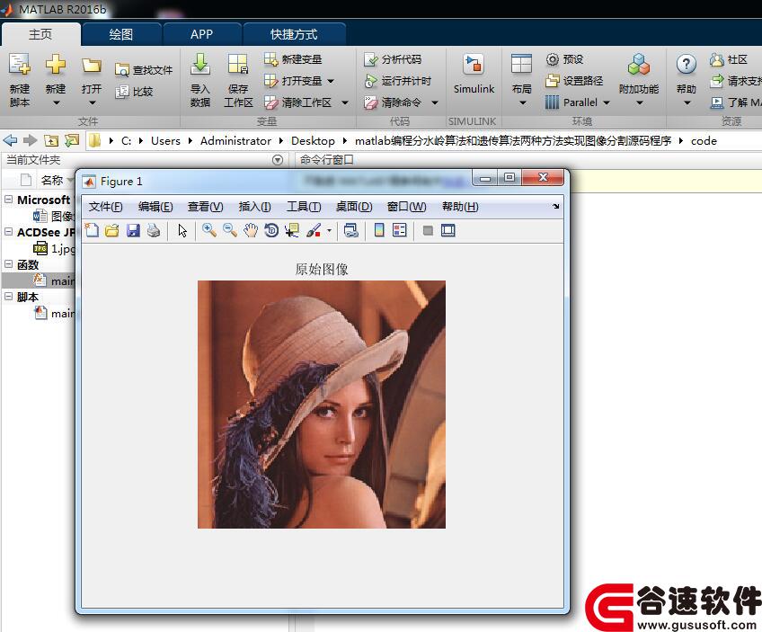Create a new script with 新建脚本
The image size is (762, 632).
pos(20,80)
